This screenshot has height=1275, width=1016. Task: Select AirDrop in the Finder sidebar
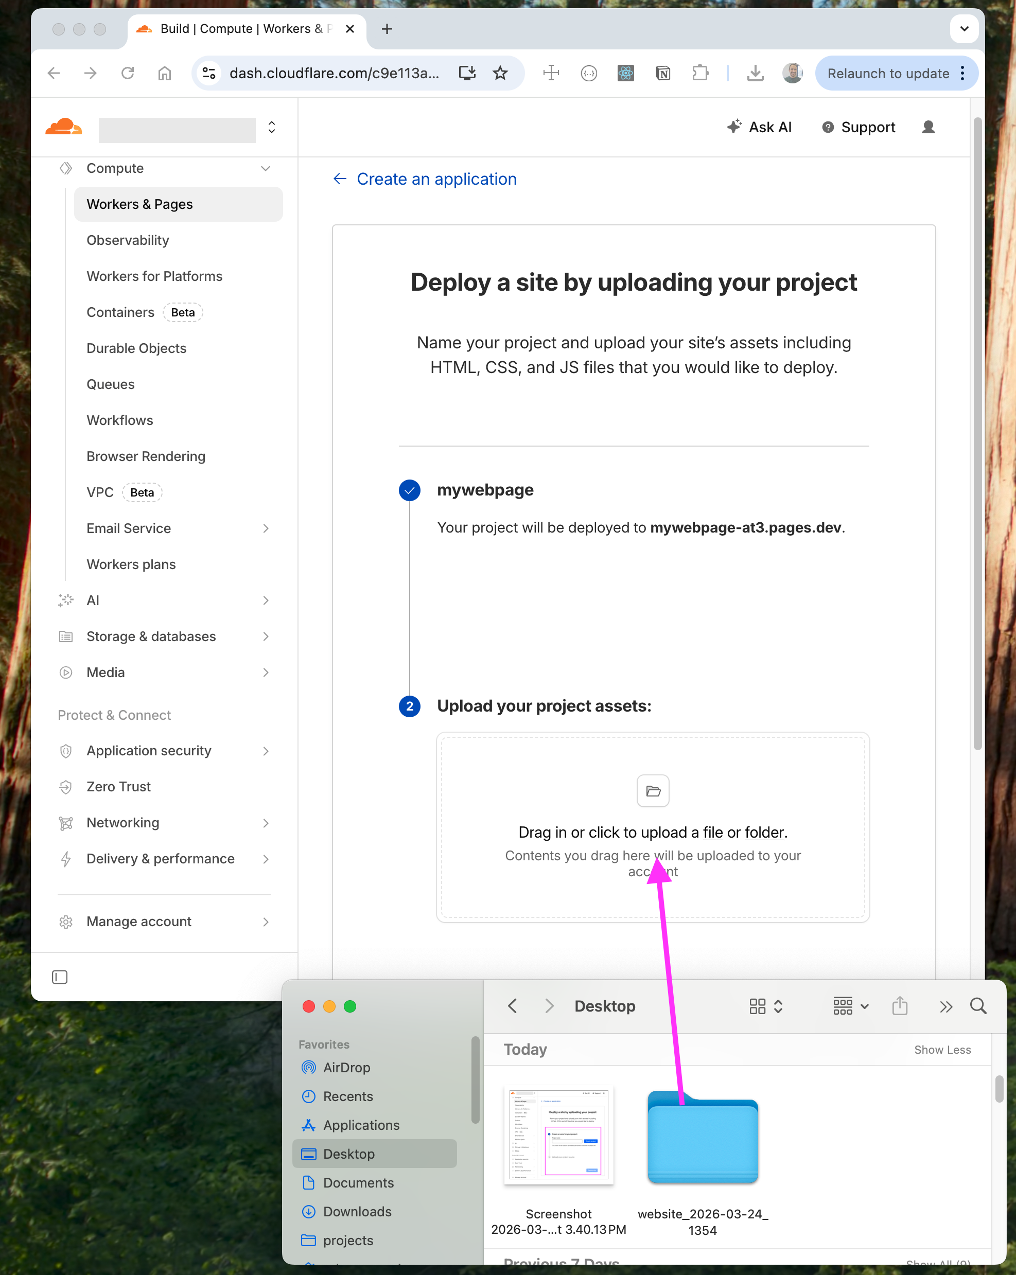click(345, 1068)
